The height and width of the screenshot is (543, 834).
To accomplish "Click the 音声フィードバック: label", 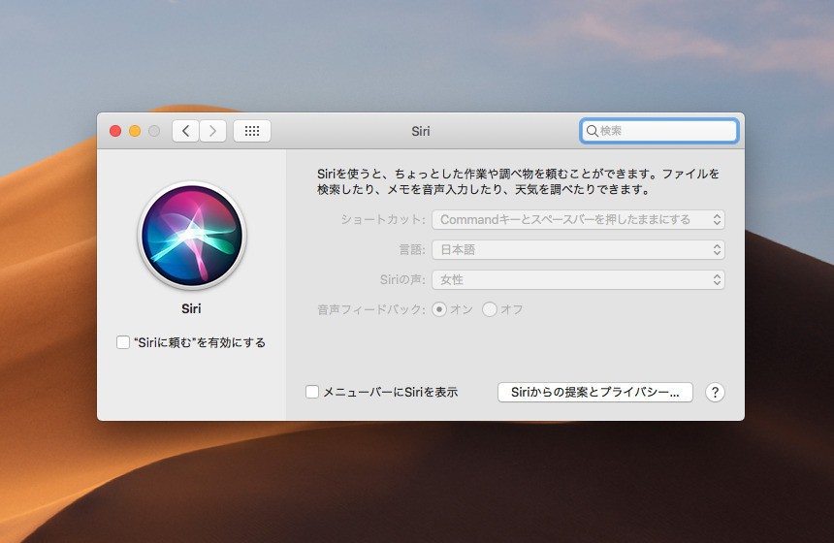I will tap(371, 309).
